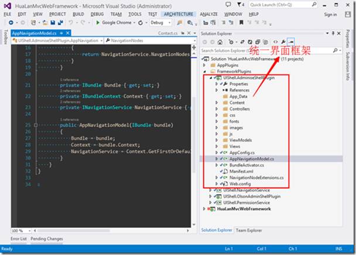
Task: Click the Navigate Backward toolbar icon
Action: click(11, 22)
